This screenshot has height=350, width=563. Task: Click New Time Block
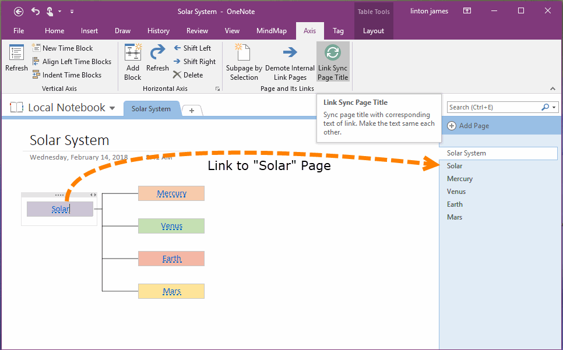pos(62,48)
